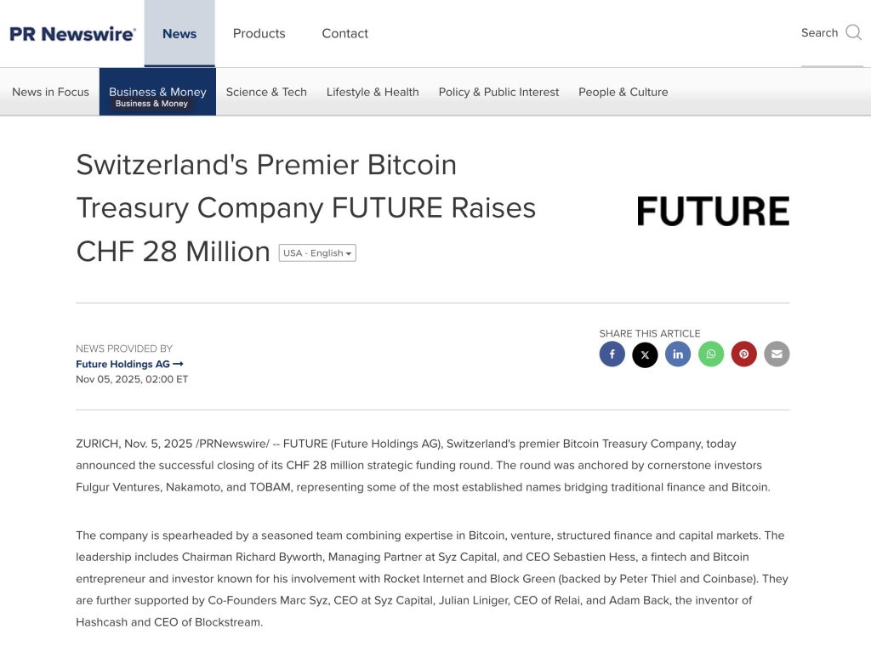Click the Search text field
This screenshot has height=646, width=871.
point(819,33)
